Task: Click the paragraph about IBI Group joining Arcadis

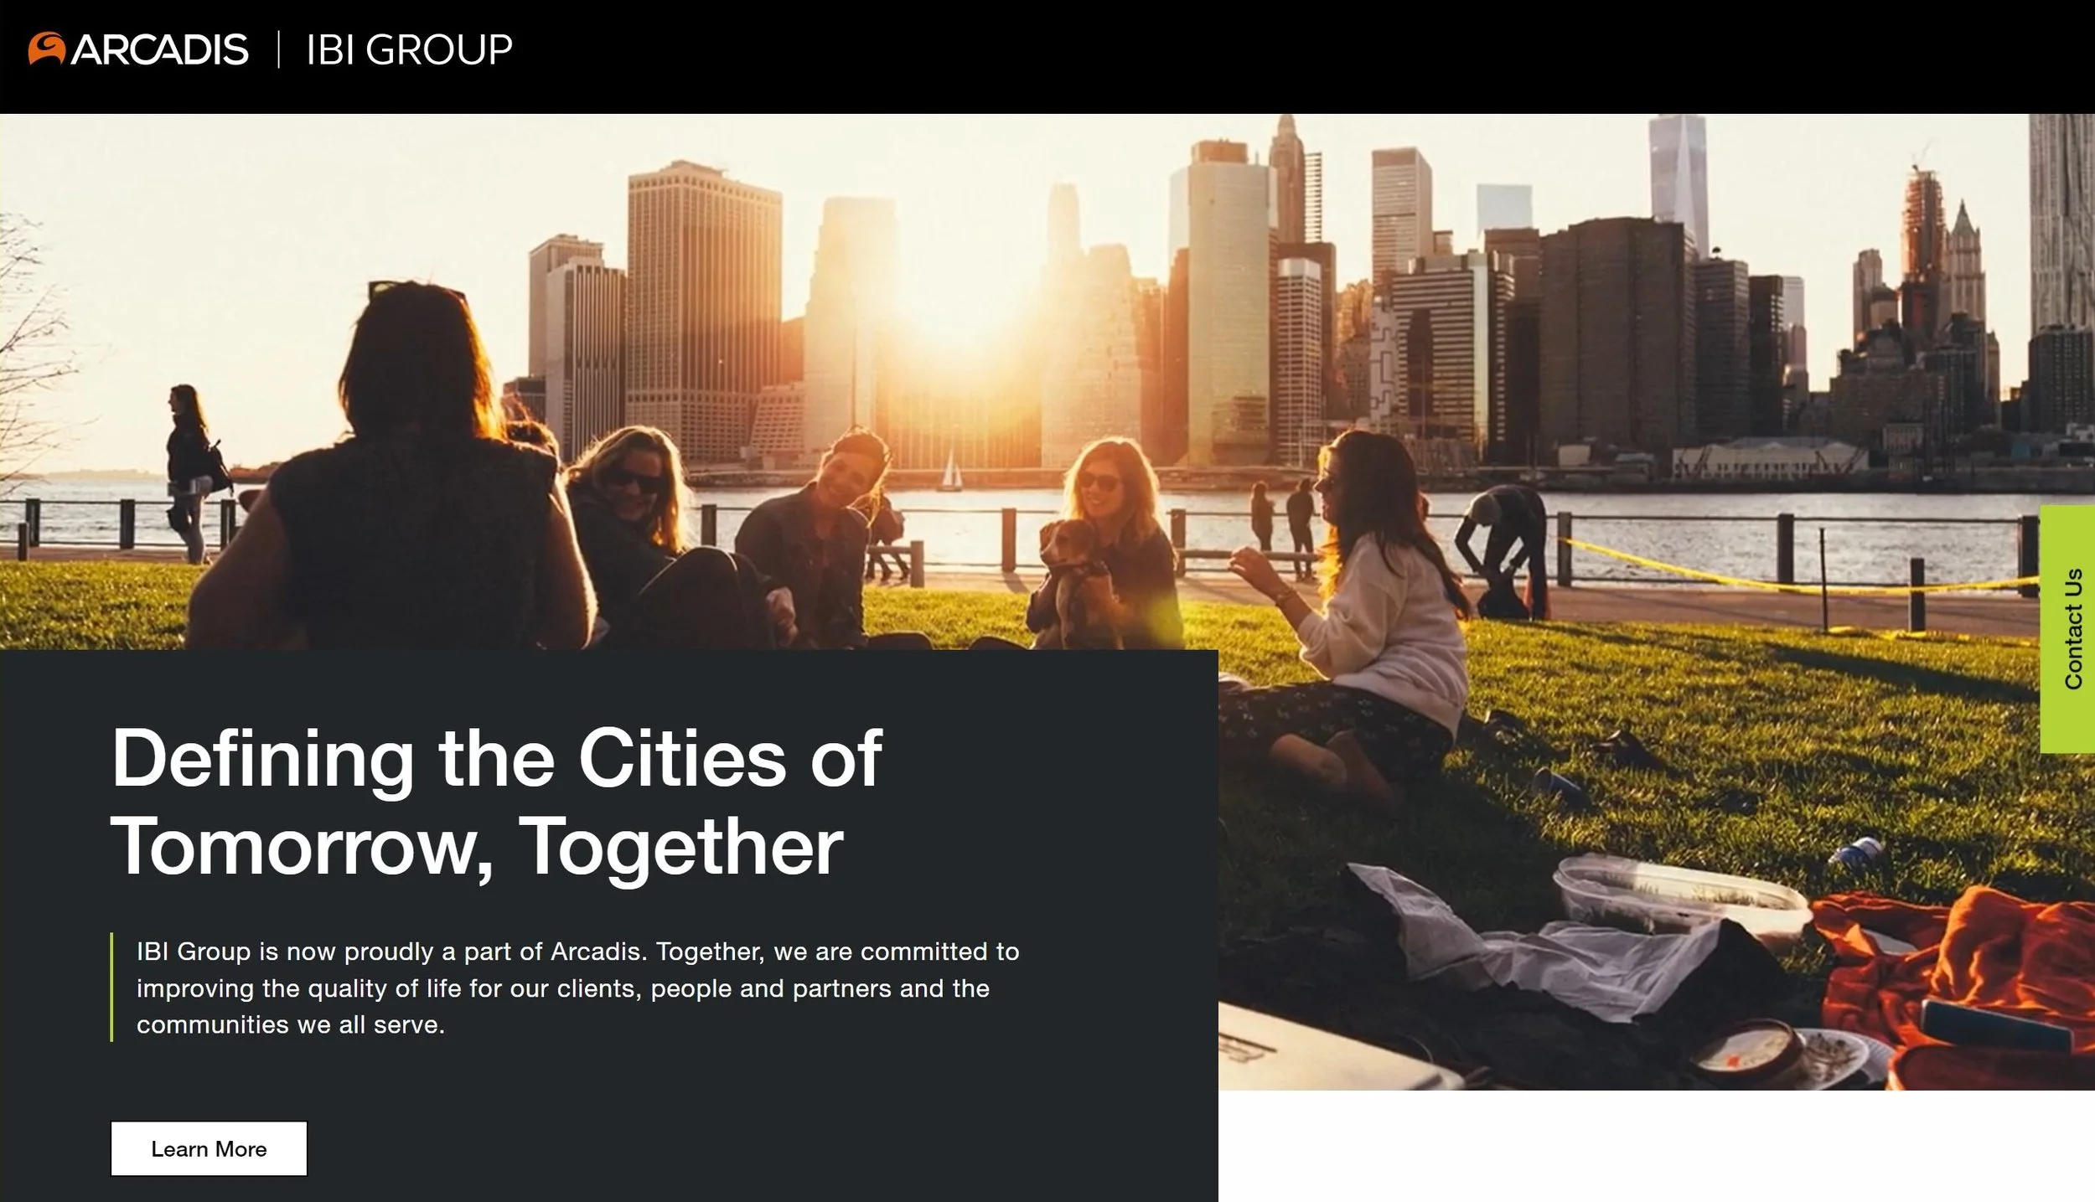Action: tap(577, 988)
